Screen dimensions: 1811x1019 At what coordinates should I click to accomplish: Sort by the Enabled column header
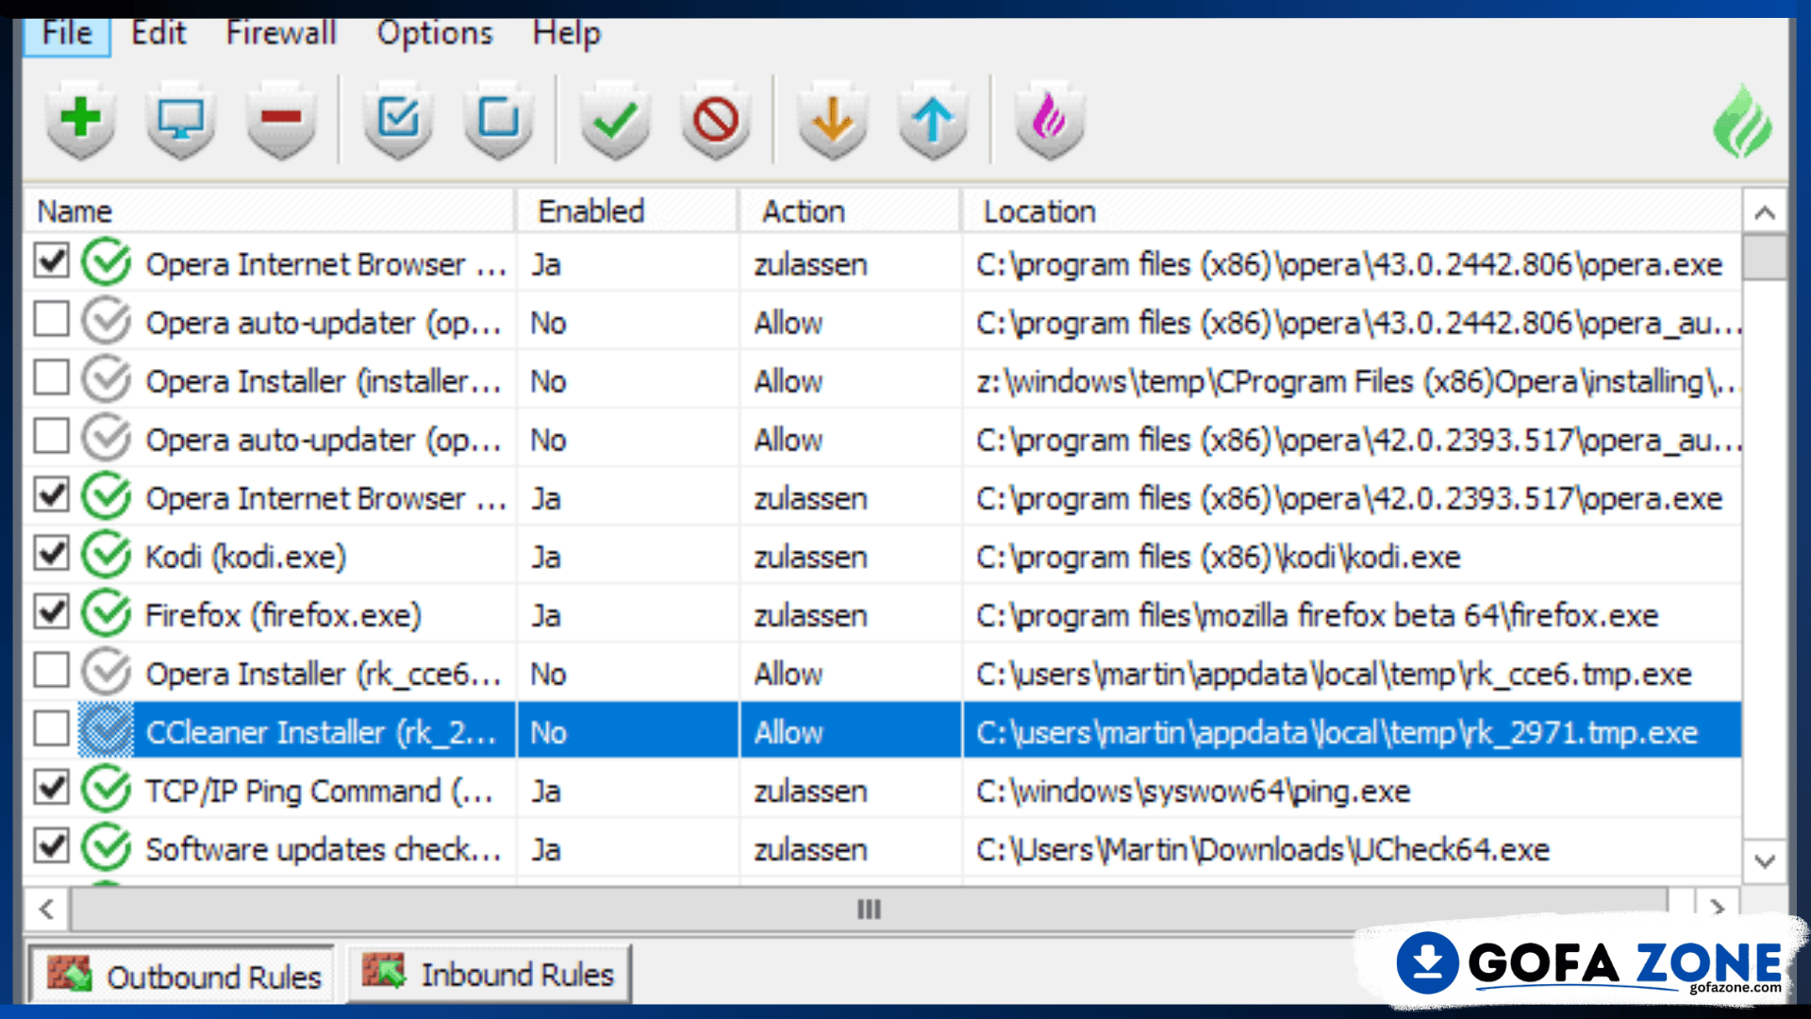pyautogui.click(x=627, y=210)
